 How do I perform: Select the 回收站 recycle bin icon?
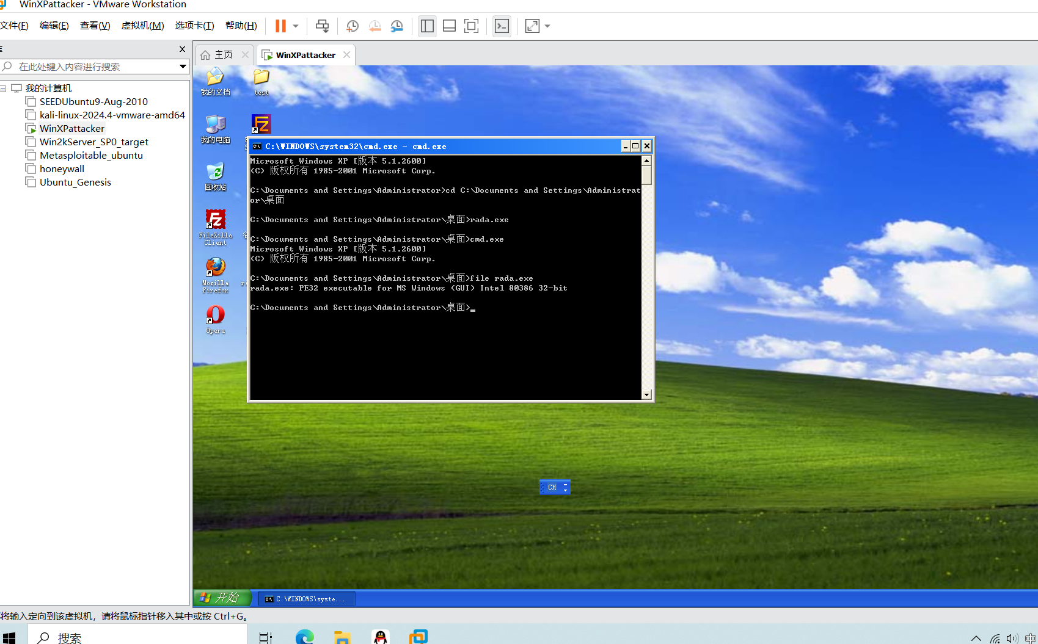(x=215, y=177)
